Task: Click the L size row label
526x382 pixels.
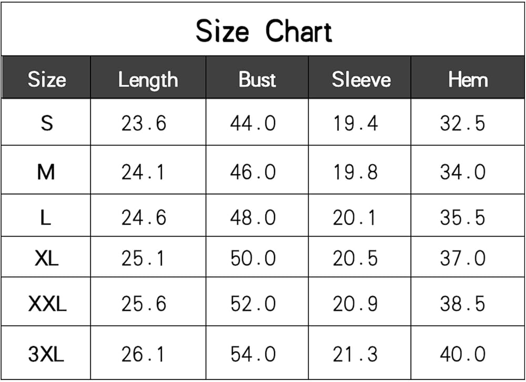Action: 46,217
